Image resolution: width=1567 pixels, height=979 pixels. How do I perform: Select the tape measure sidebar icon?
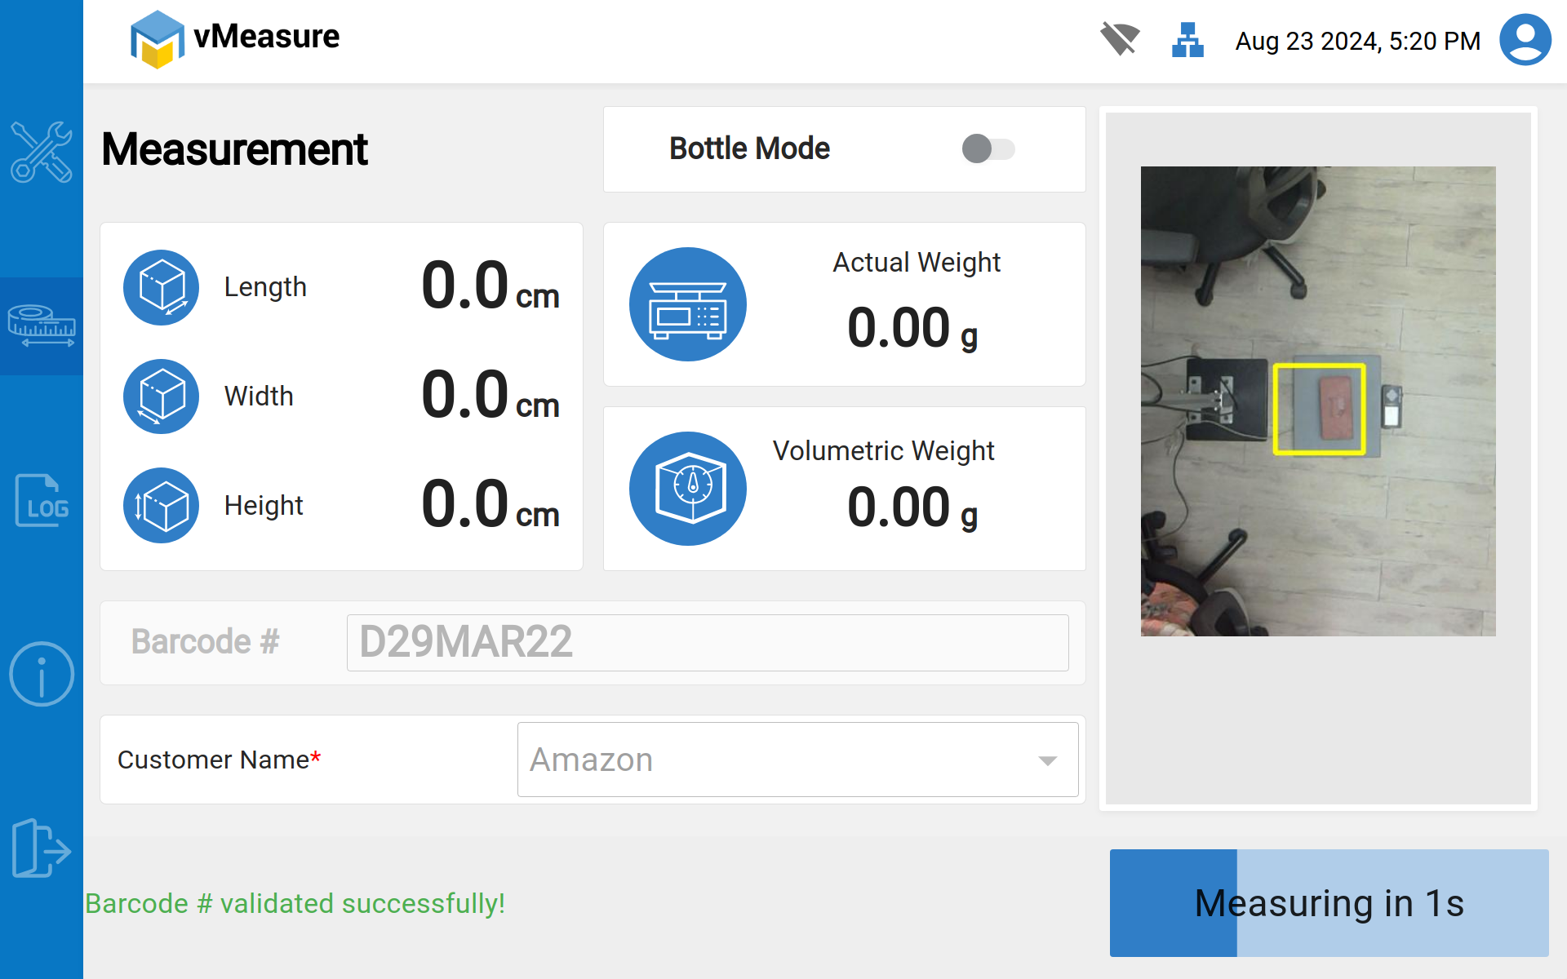pyautogui.click(x=41, y=326)
